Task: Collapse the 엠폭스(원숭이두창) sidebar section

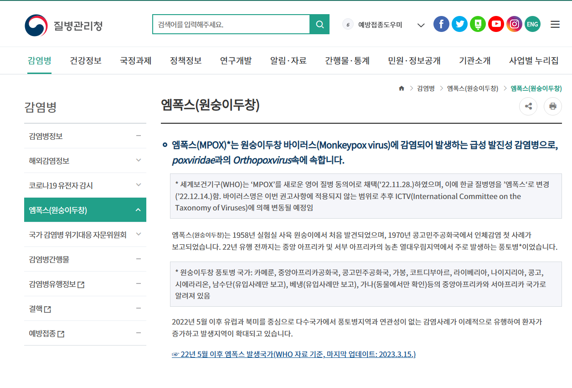Action: click(139, 210)
